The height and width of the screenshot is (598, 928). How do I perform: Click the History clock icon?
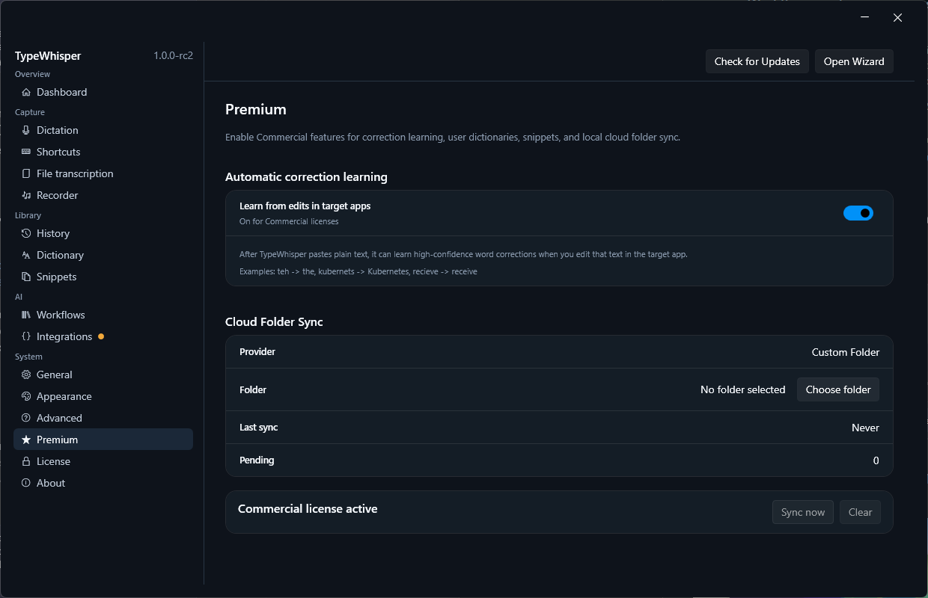pos(26,233)
